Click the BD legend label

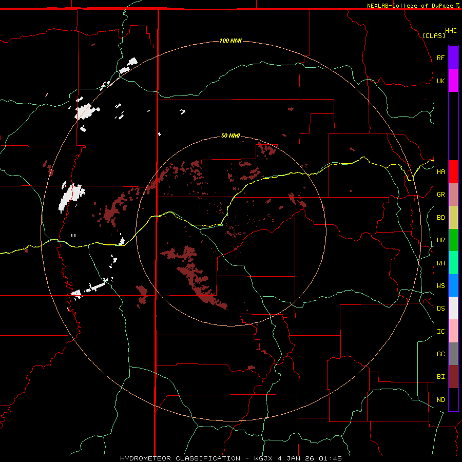440,218
